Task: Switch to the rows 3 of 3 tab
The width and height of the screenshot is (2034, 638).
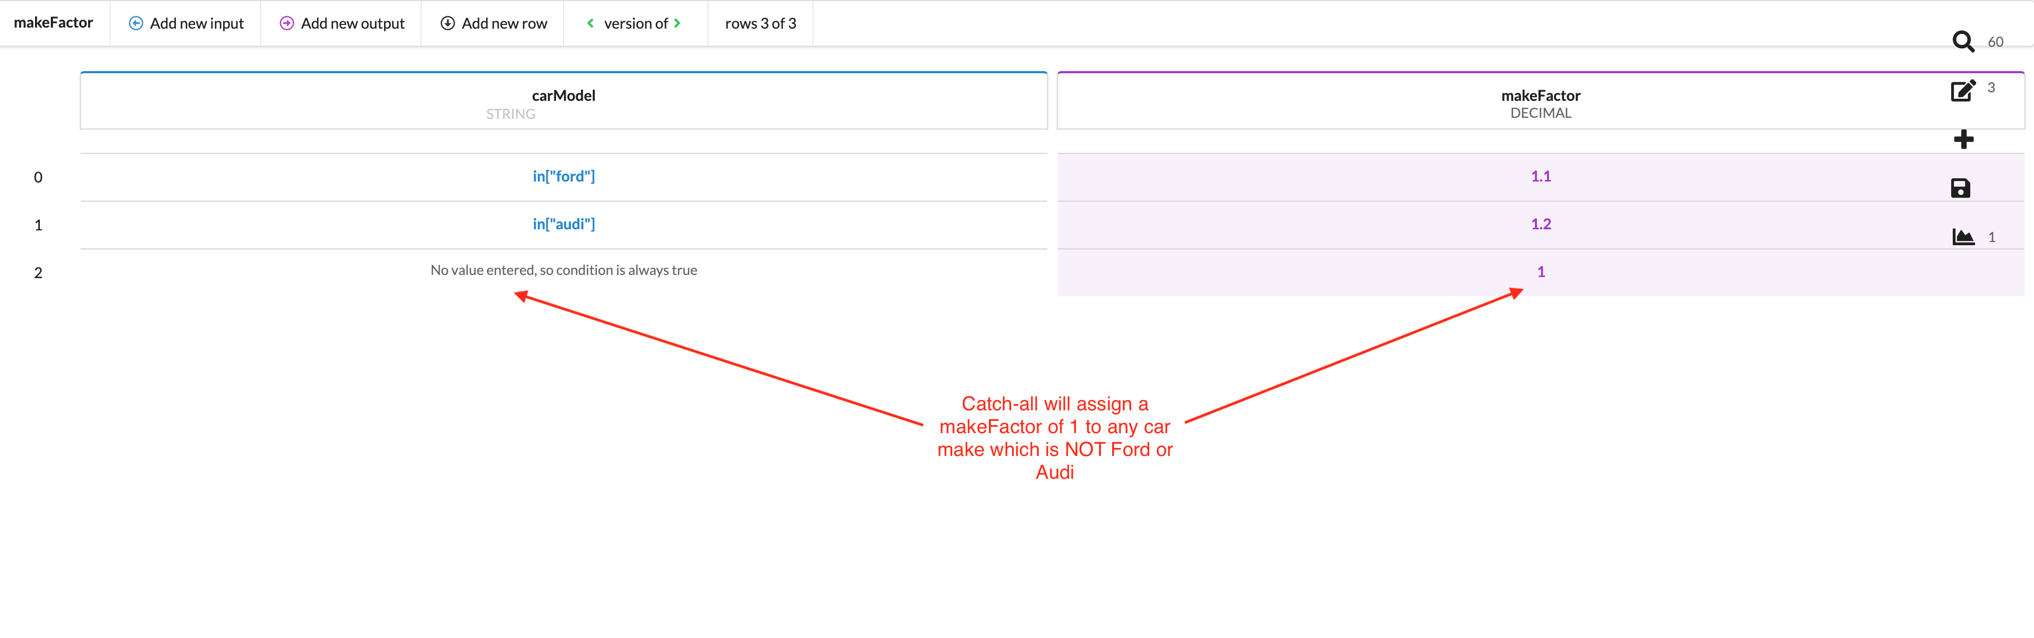Action: 759,23
